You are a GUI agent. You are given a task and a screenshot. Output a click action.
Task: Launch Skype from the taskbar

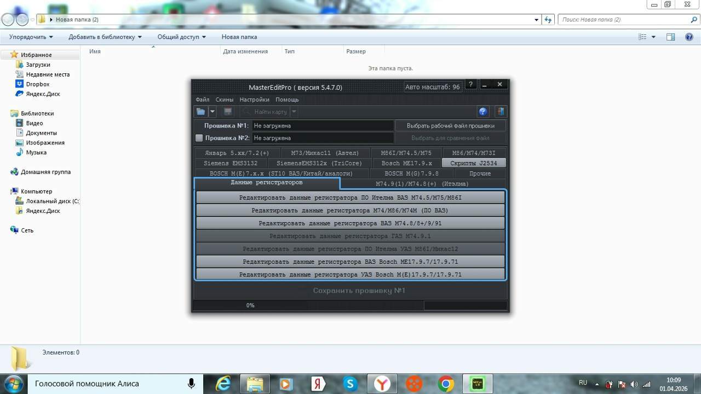tap(350, 384)
